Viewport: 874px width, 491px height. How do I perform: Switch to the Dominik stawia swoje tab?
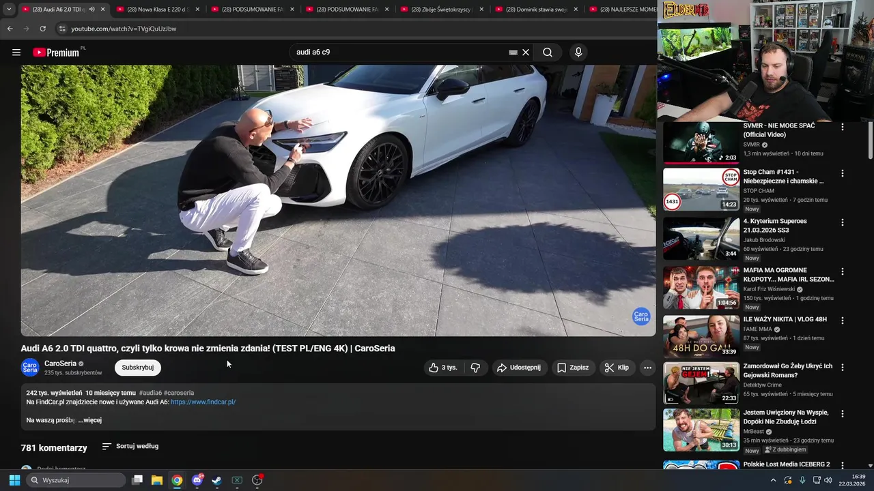tap(532, 10)
